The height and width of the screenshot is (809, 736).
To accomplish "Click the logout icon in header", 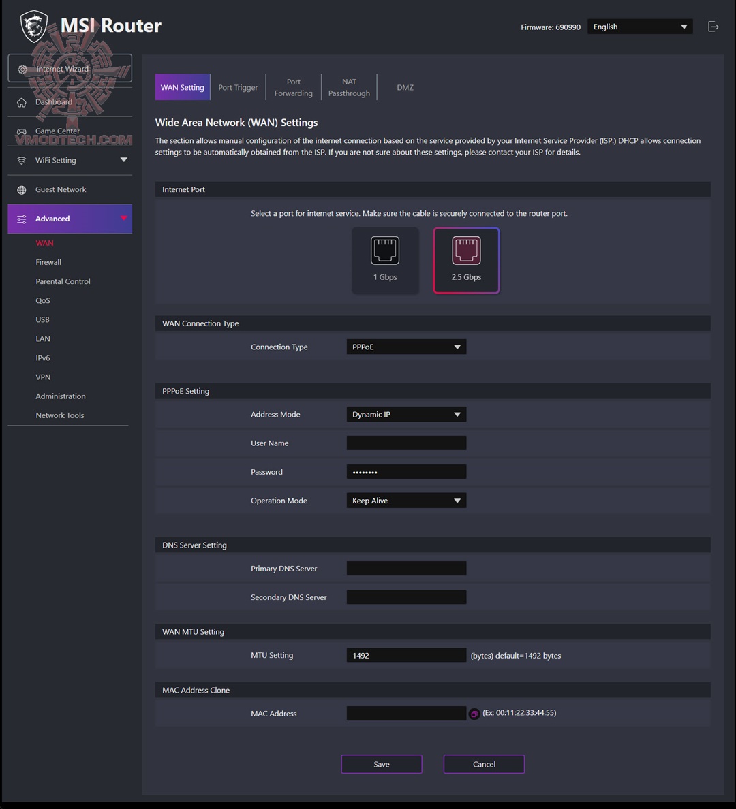I will [713, 27].
